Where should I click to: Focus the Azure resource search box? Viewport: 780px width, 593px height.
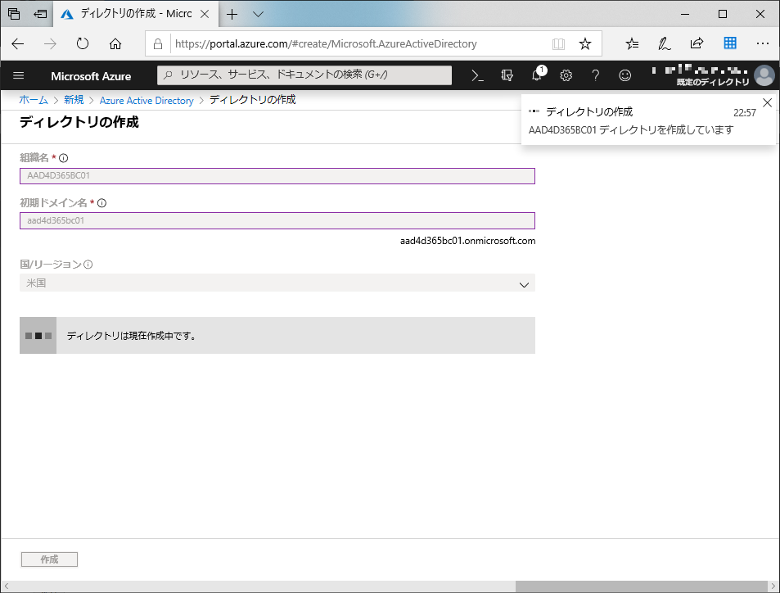tap(304, 75)
